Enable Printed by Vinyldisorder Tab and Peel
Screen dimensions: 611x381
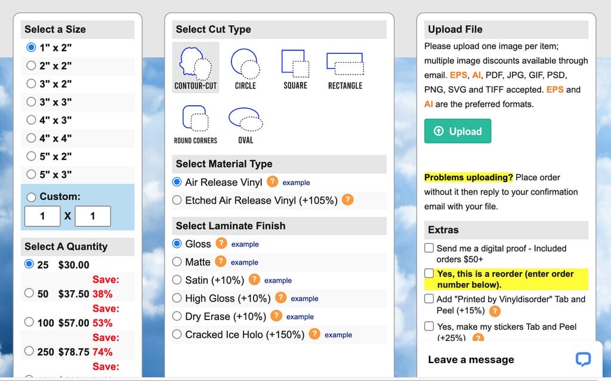pyautogui.click(x=429, y=299)
